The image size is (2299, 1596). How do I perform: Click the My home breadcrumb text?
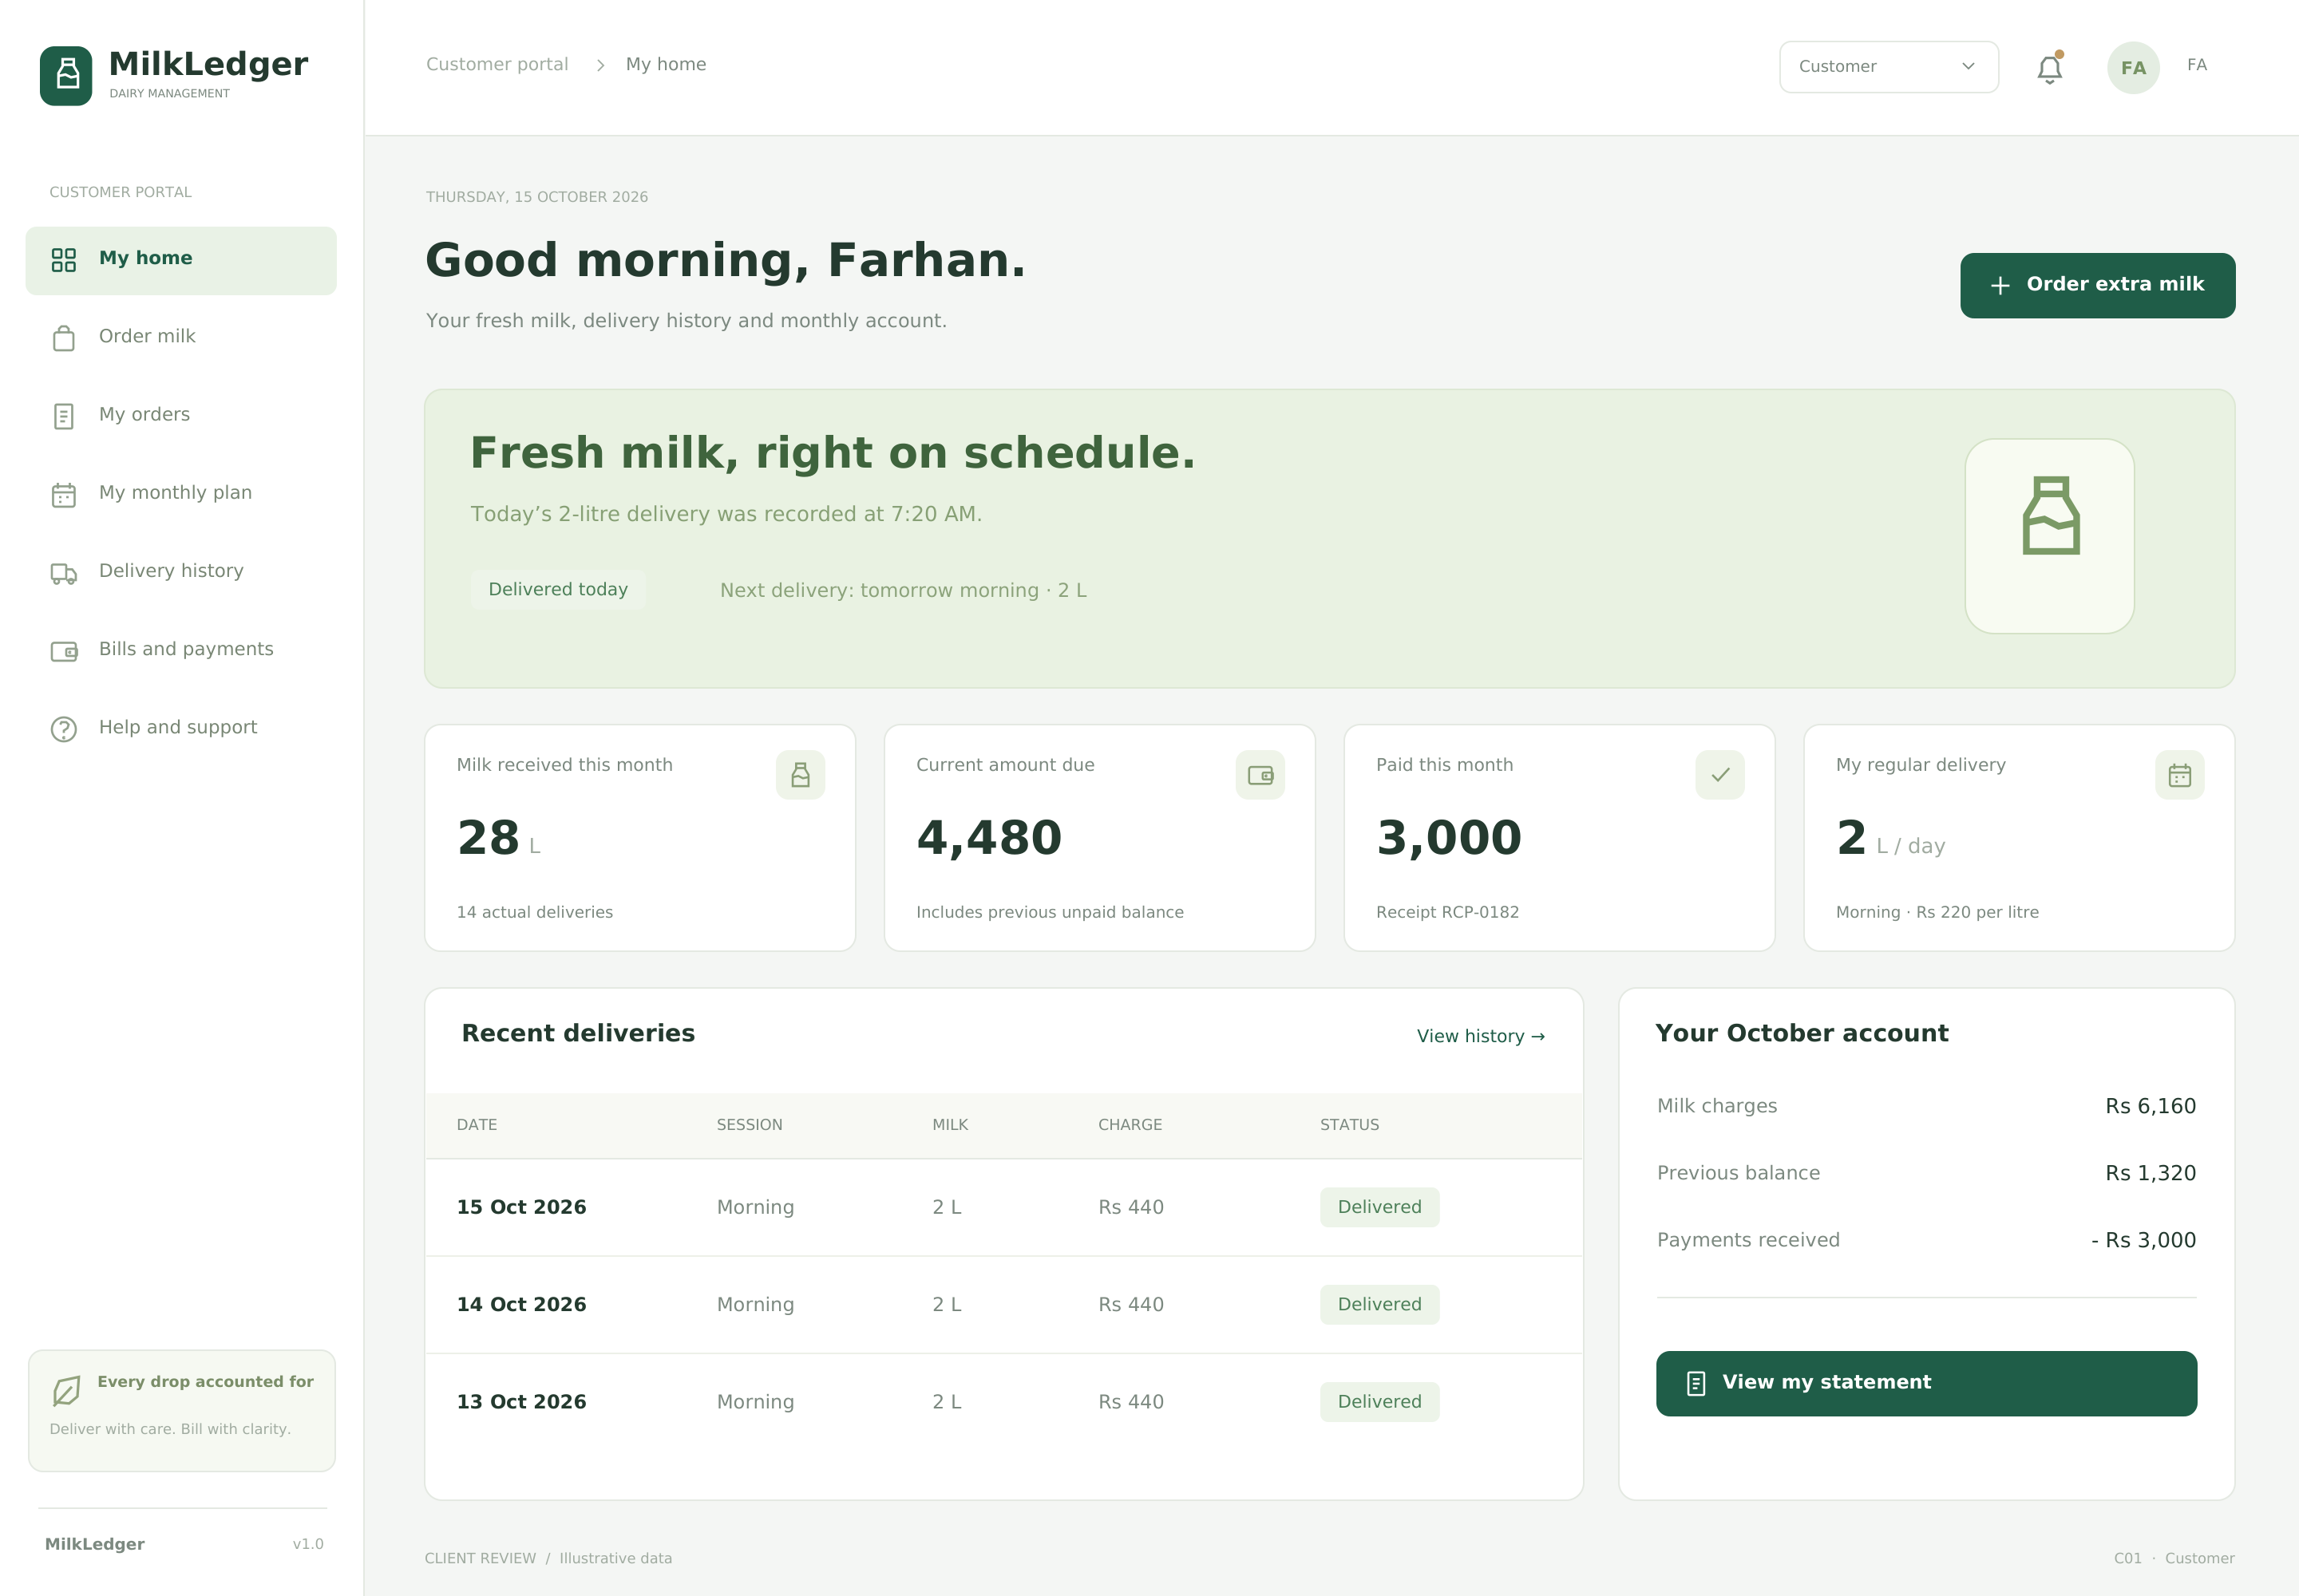point(665,64)
